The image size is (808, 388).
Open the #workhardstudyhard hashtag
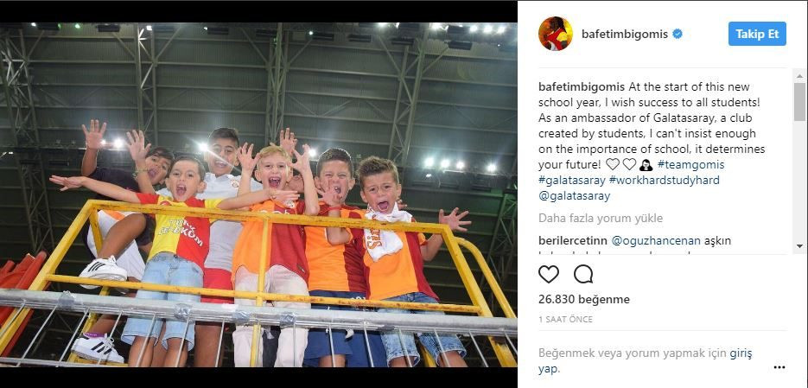pyautogui.click(x=665, y=181)
